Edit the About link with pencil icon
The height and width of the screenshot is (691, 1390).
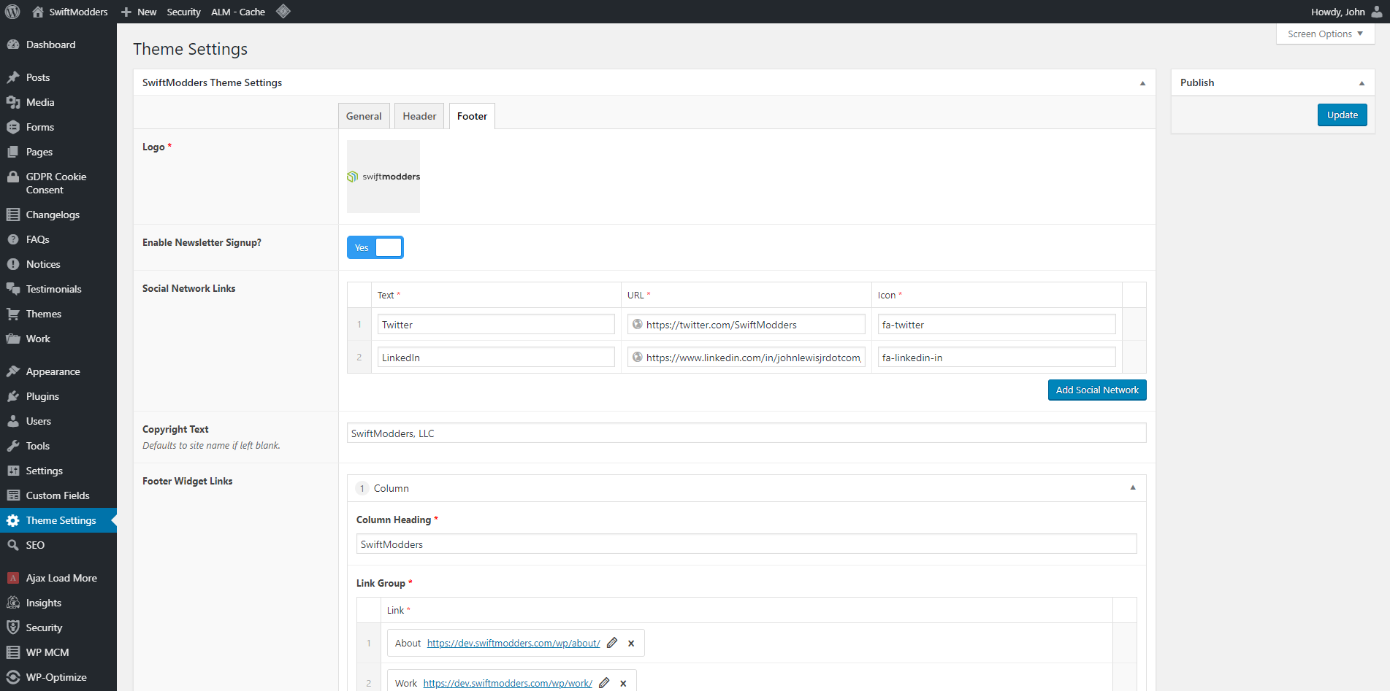click(612, 643)
